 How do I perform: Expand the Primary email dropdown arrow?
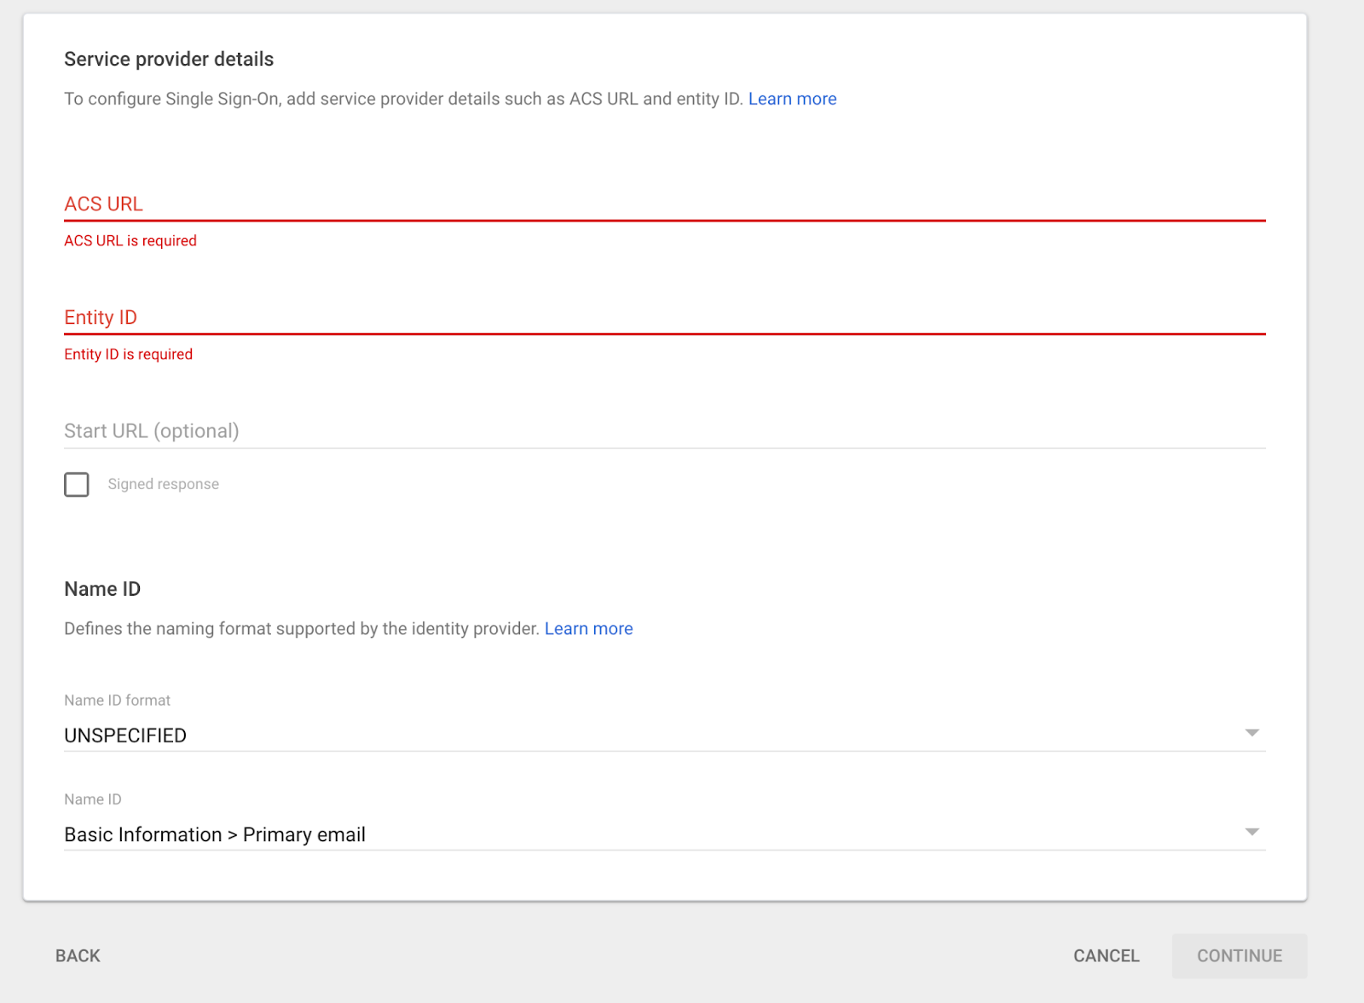(1251, 831)
